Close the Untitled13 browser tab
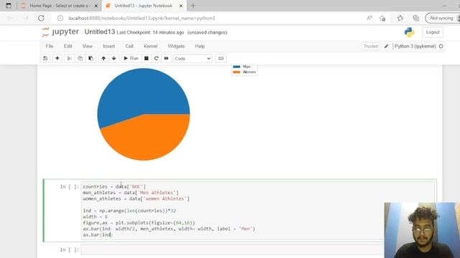This screenshot has width=460, height=258. (x=181, y=6)
